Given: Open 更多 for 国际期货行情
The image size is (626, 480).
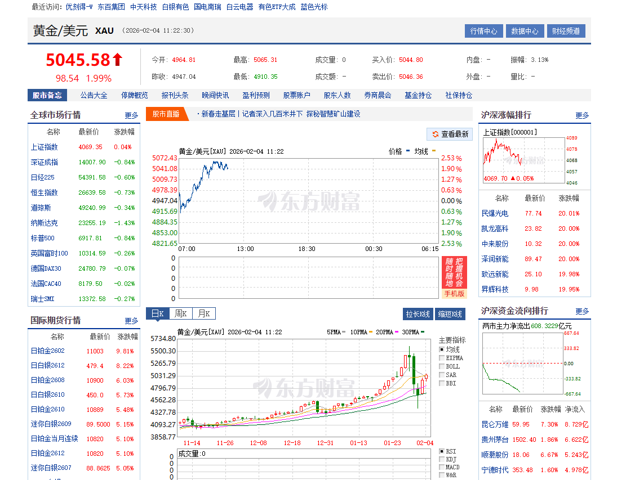Looking at the screenshot, I should click(x=131, y=321).
